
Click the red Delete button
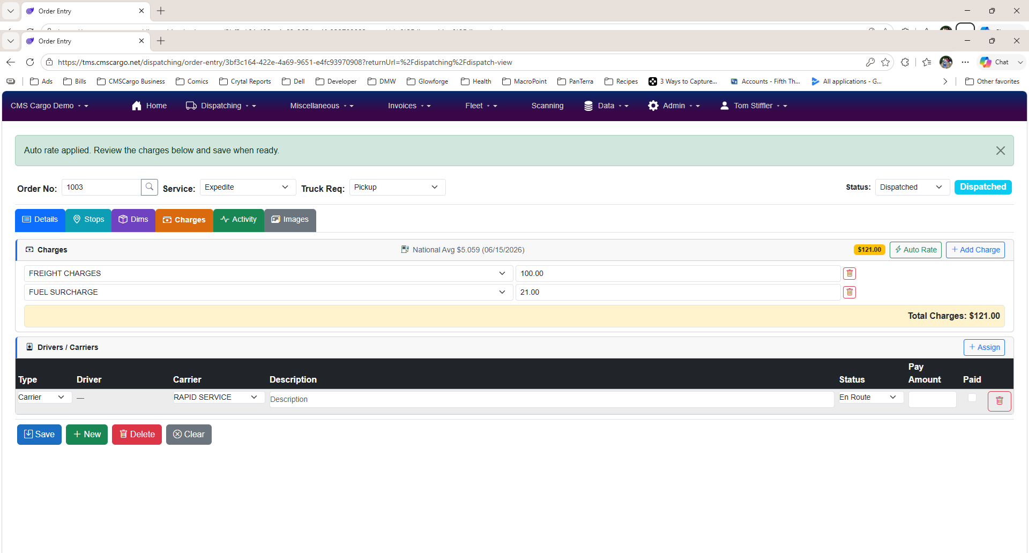pos(137,435)
